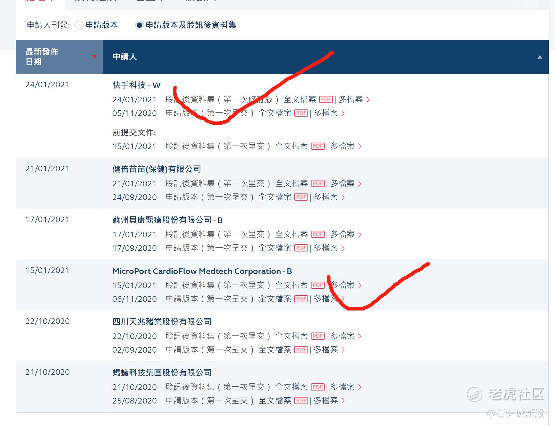The width and height of the screenshot is (555, 426).
Task: Click the 前提交文件 label under 快手科技
Action: (x=134, y=133)
